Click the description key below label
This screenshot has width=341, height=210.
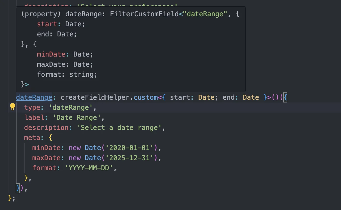46,128
